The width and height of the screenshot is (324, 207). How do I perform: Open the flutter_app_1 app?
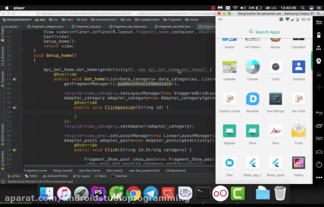252,163
